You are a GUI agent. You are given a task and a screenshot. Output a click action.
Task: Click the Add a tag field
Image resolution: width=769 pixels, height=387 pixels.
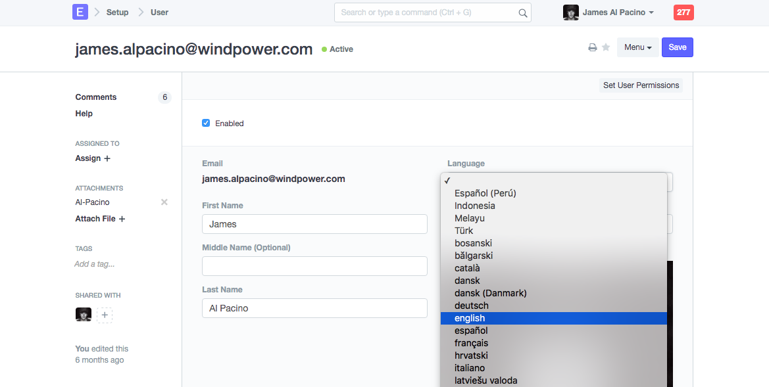[95, 264]
